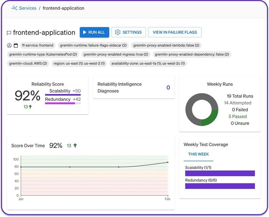This screenshot has height=217, width=269.
Task: Click the 0 Failed label
Action: click(x=240, y=110)
